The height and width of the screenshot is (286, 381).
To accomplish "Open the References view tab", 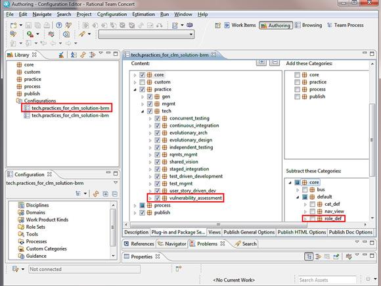I will coord(139,244).
